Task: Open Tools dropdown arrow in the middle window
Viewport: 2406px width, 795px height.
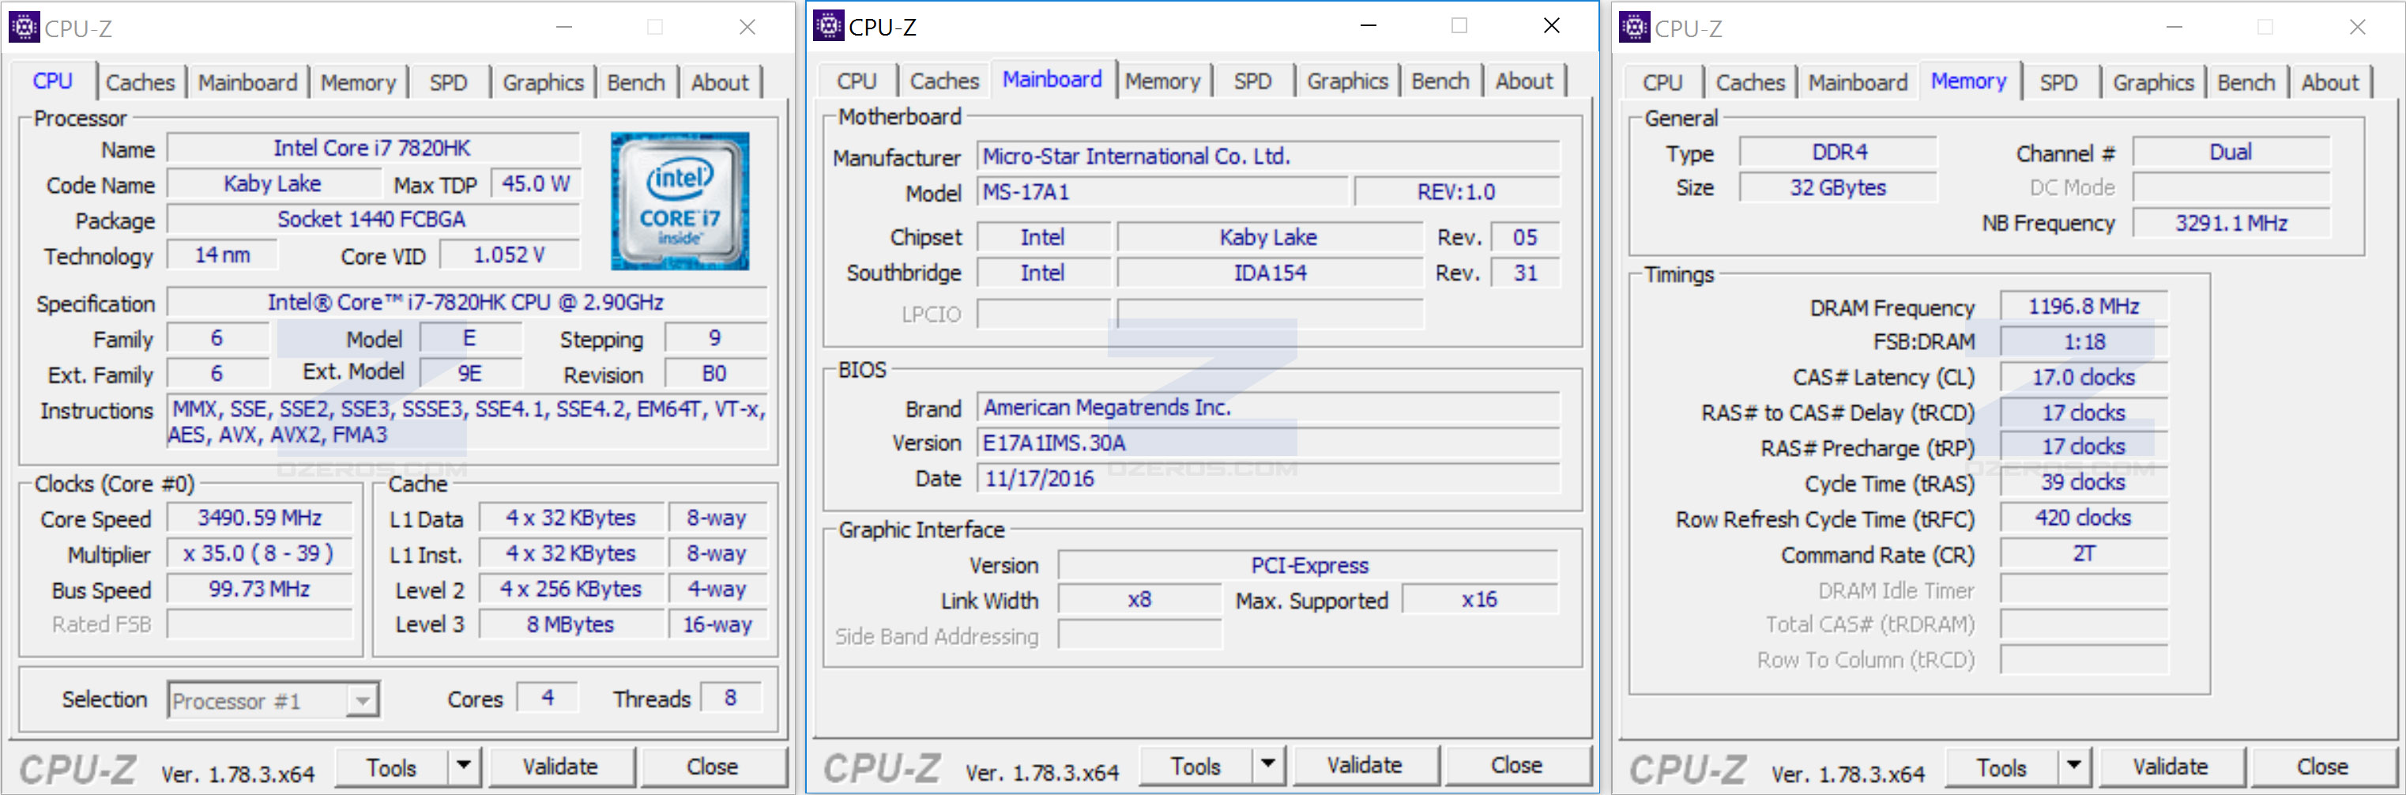Action: point(1267,764)
